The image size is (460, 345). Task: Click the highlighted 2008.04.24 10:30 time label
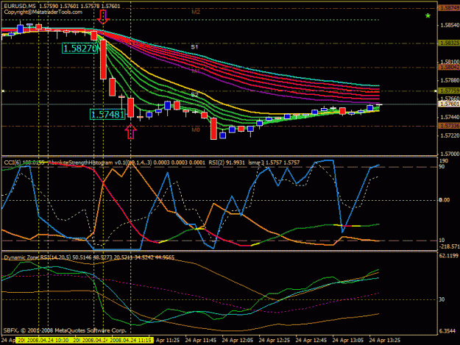click(x=47, y=341)
